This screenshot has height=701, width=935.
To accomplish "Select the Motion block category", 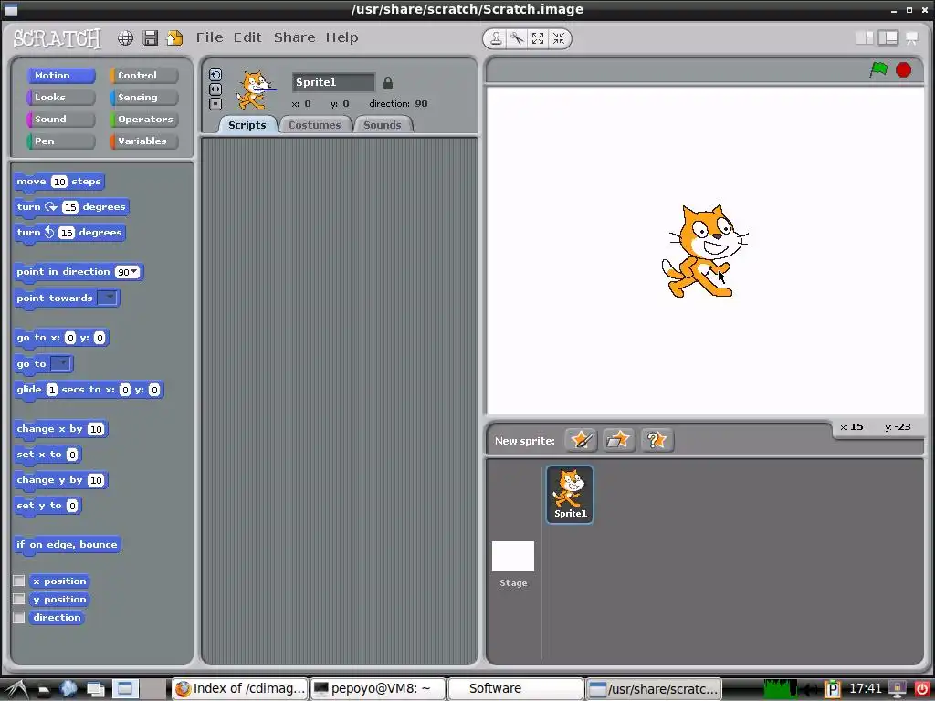I will tap(61, 76).
